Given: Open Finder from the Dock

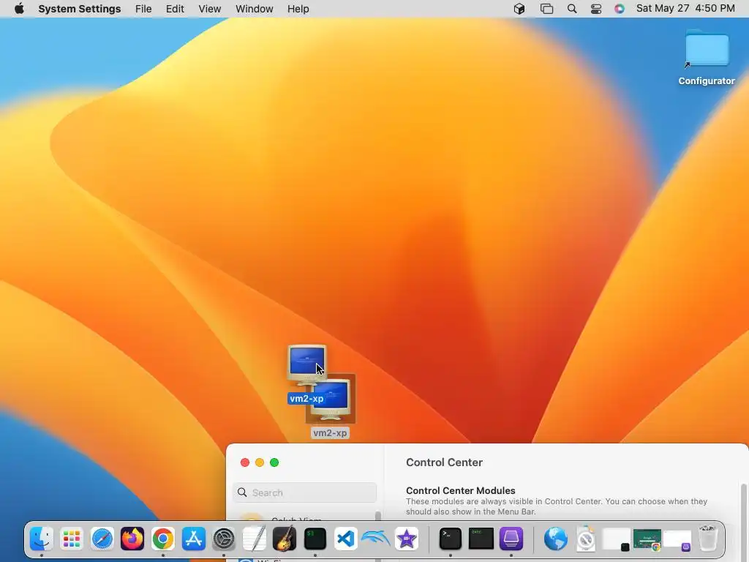Looking at the screenshot, I should (42, 539).
